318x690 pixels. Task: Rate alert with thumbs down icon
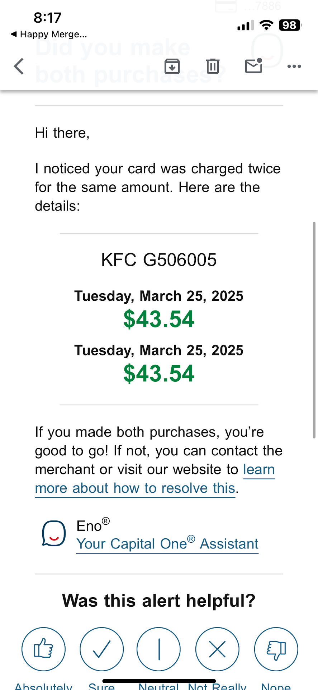(276, 649)
